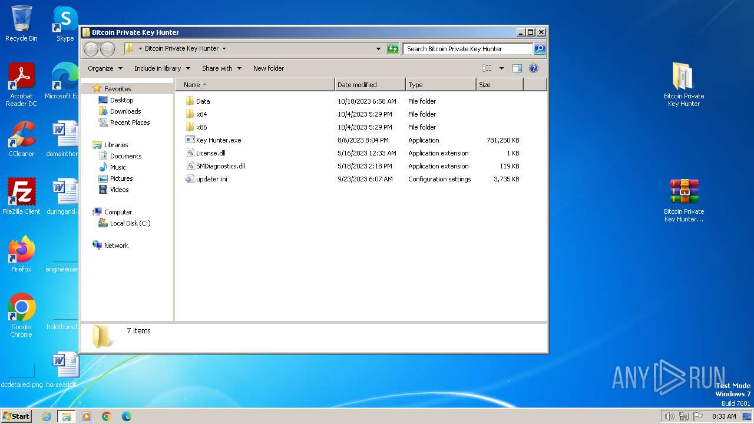Sort by the Name column header
The width and height of the screenshot is (754, 424).
click(x=254, y=85)
